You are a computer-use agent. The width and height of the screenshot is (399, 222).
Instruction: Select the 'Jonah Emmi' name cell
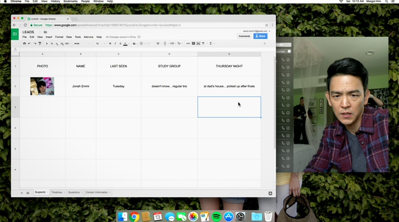(81, 87)
